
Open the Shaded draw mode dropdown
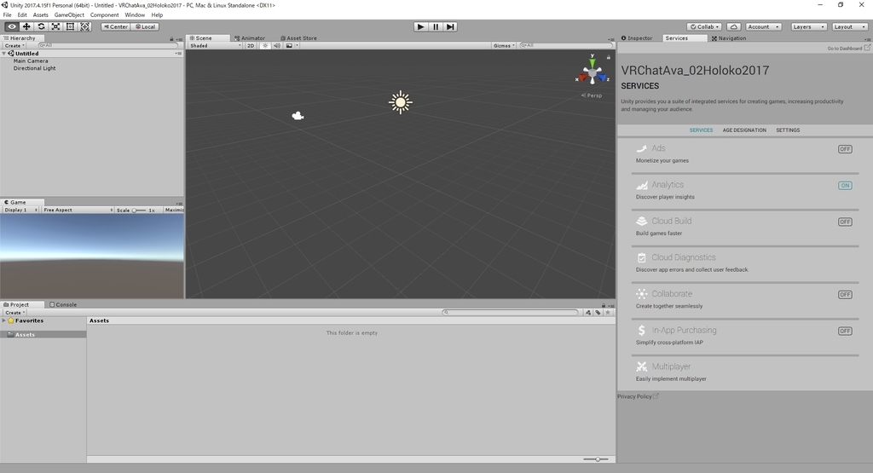click(216, 46)
